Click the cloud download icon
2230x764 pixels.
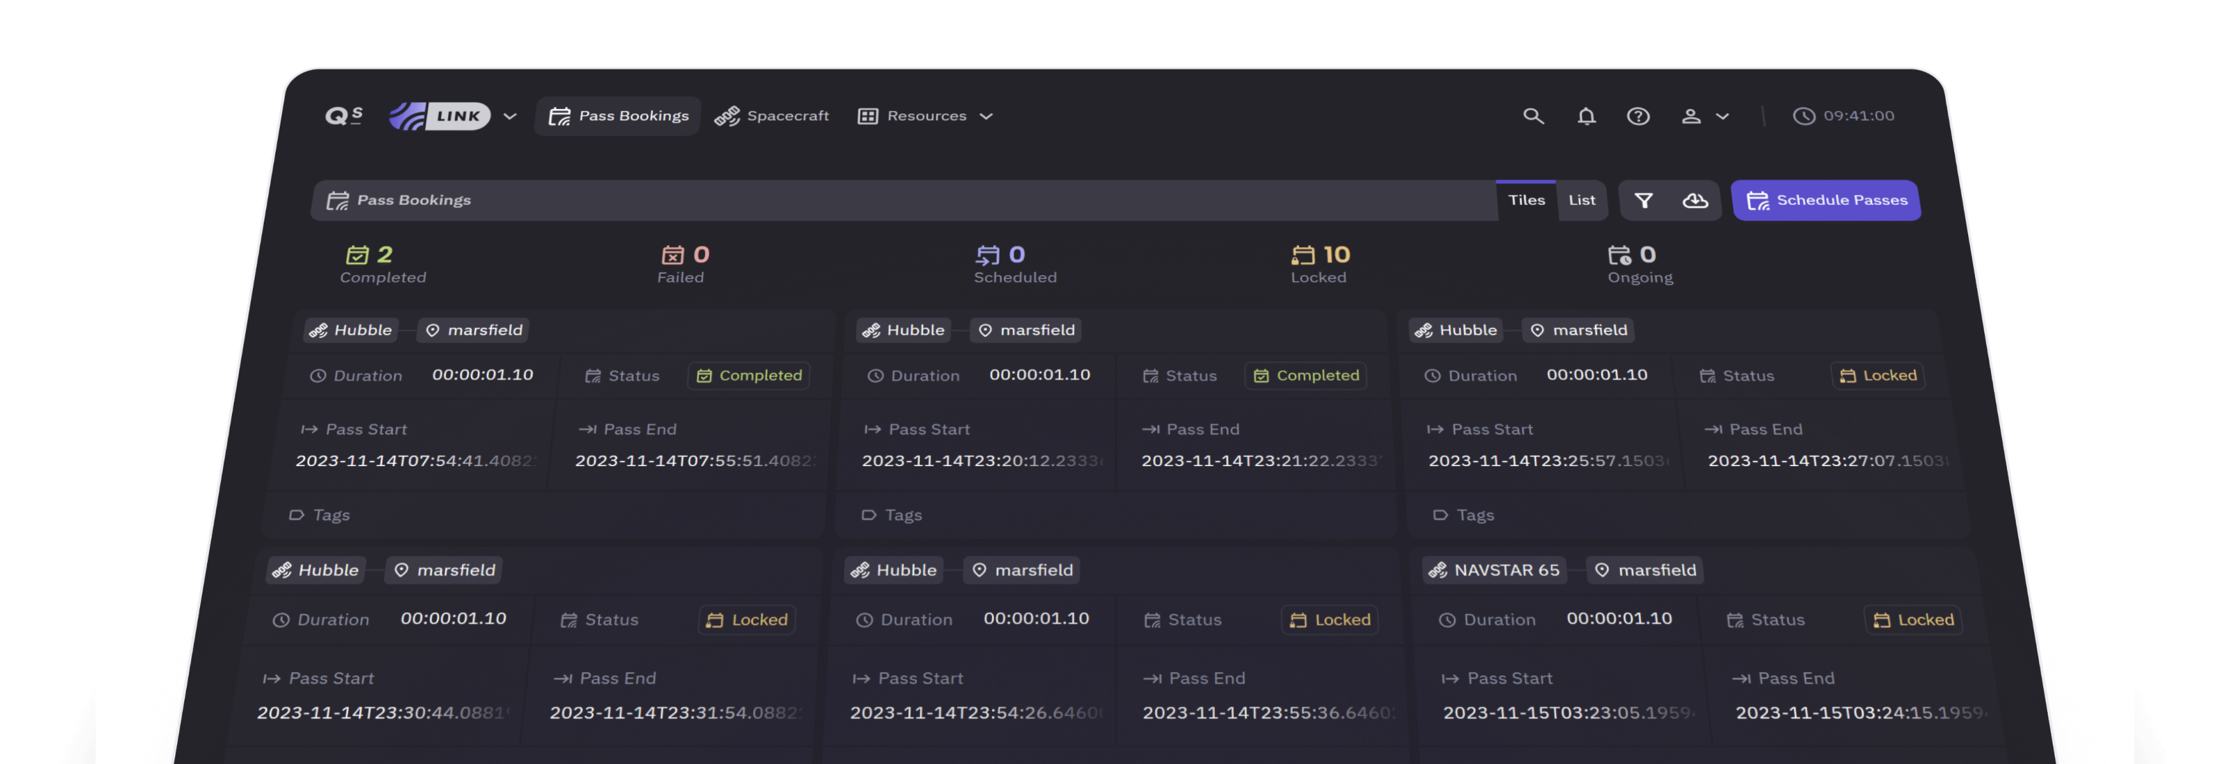click(x=1695, y=201)
